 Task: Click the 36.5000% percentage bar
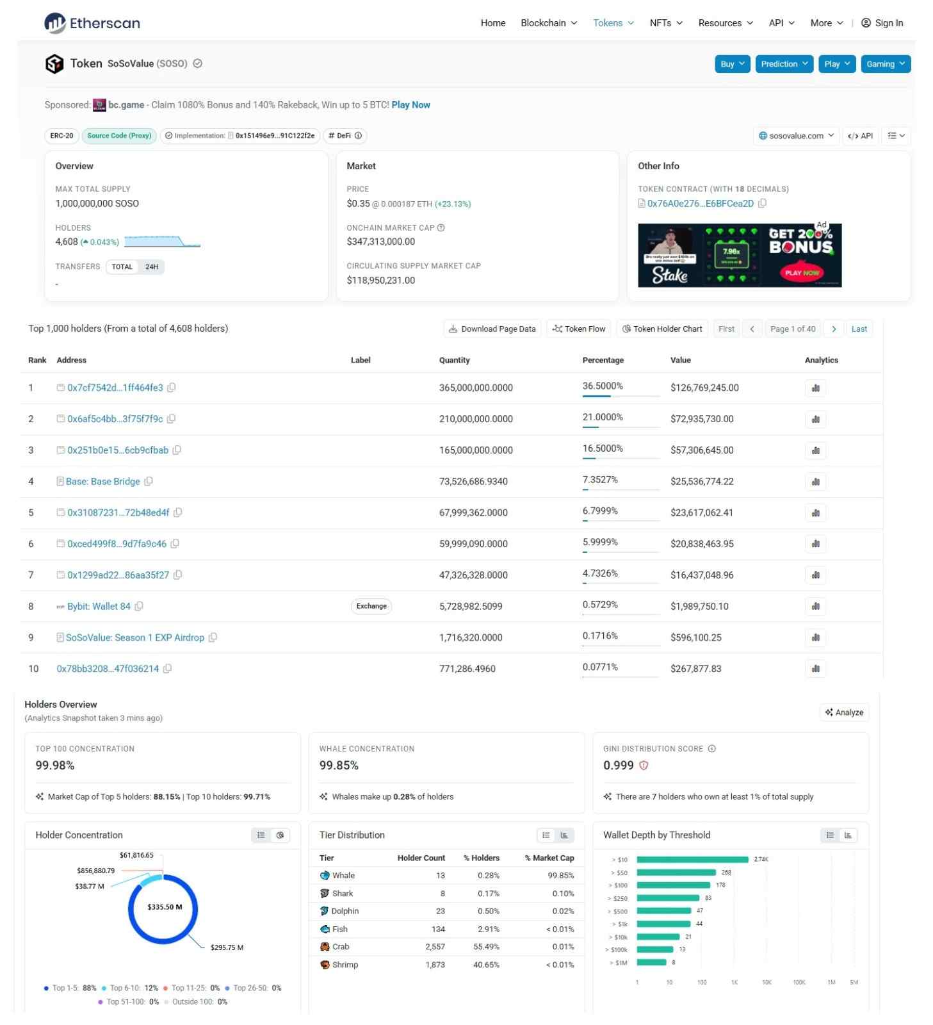(621, 396)
